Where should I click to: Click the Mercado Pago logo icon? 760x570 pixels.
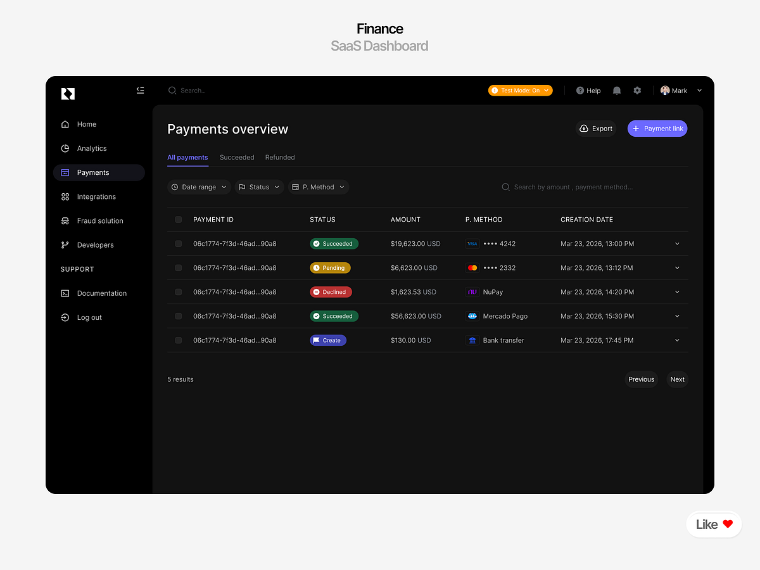(472, 316)
